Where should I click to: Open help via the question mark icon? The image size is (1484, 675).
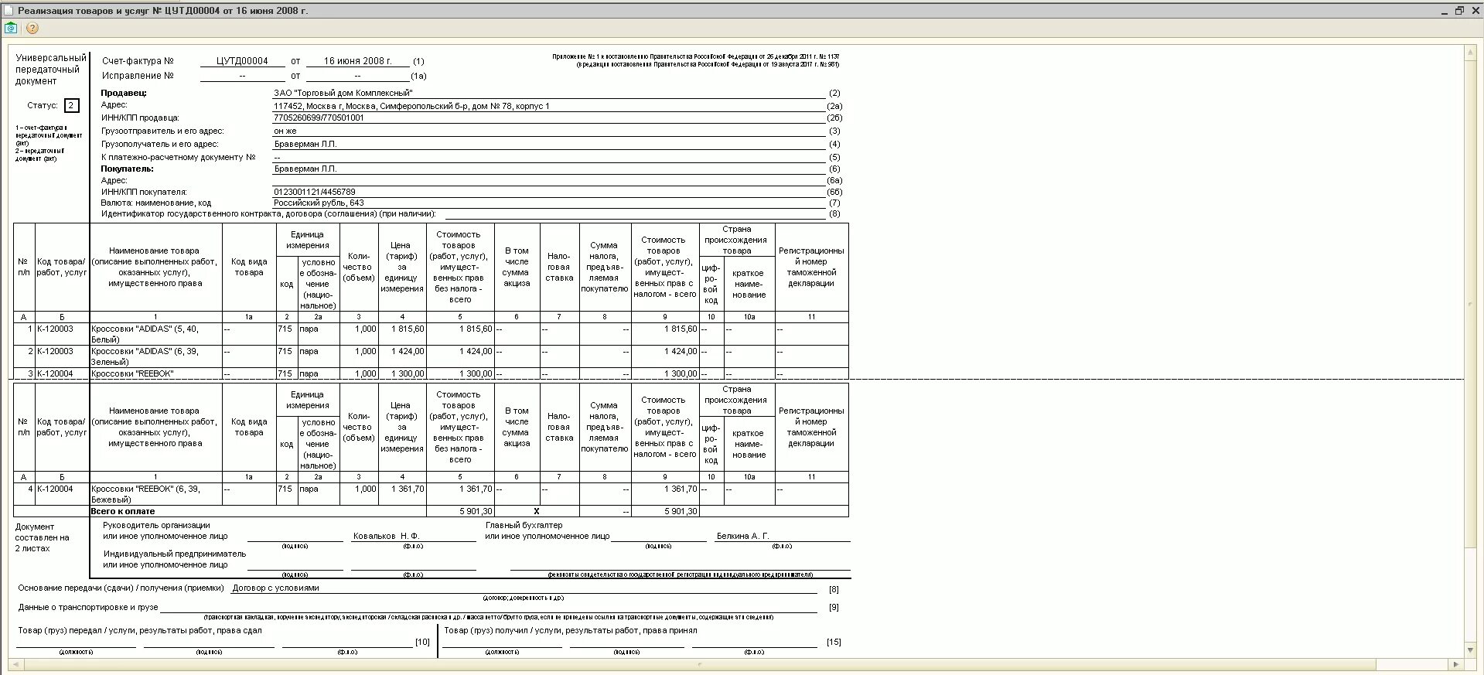click(32, 28)
